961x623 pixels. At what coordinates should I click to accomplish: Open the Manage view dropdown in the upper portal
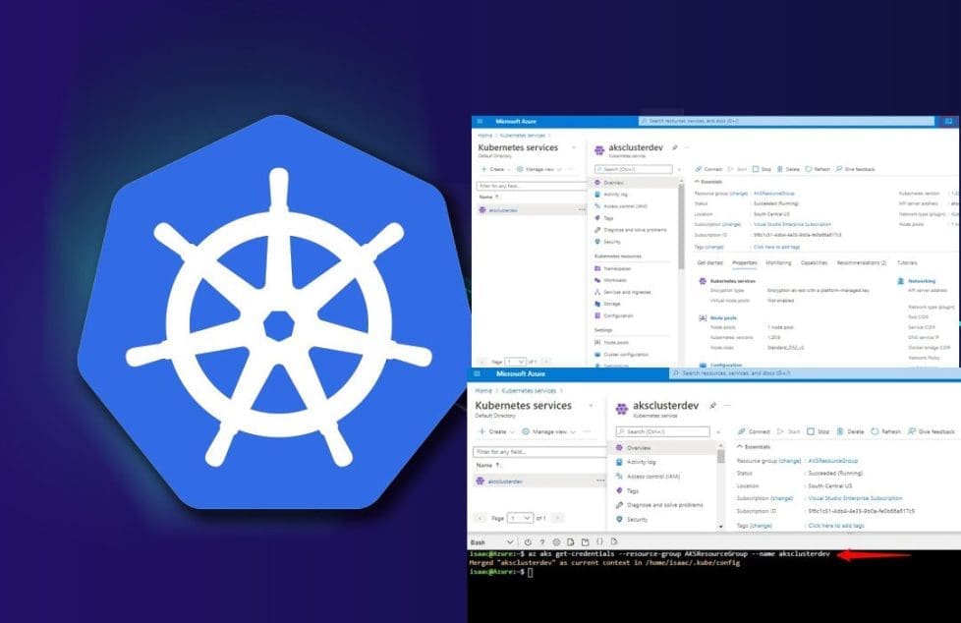(x=538, y=169)
